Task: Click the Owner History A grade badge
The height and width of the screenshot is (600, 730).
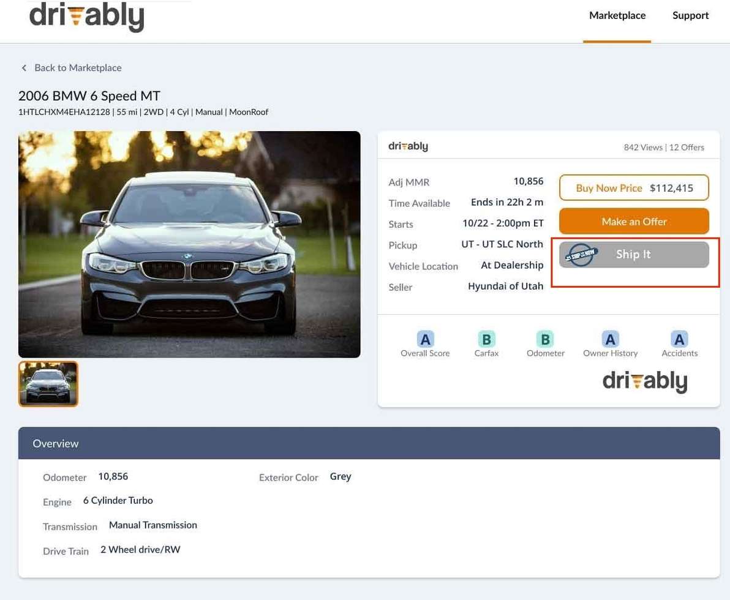Action: point(610,339)
